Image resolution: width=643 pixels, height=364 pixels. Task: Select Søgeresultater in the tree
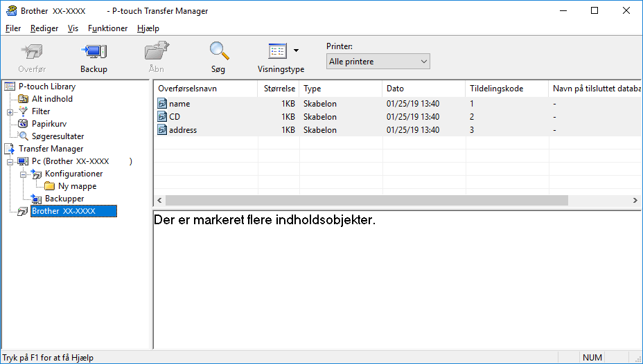click(x=58, y=136)
